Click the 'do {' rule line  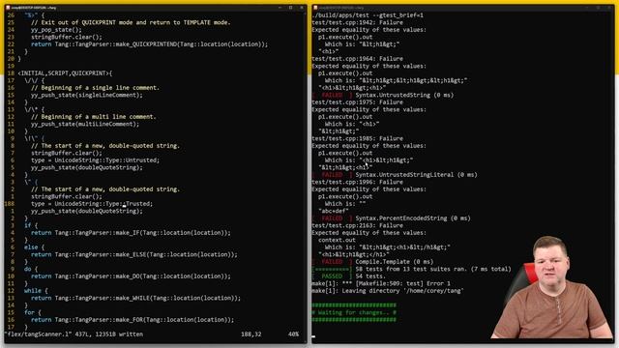point(31,269)
